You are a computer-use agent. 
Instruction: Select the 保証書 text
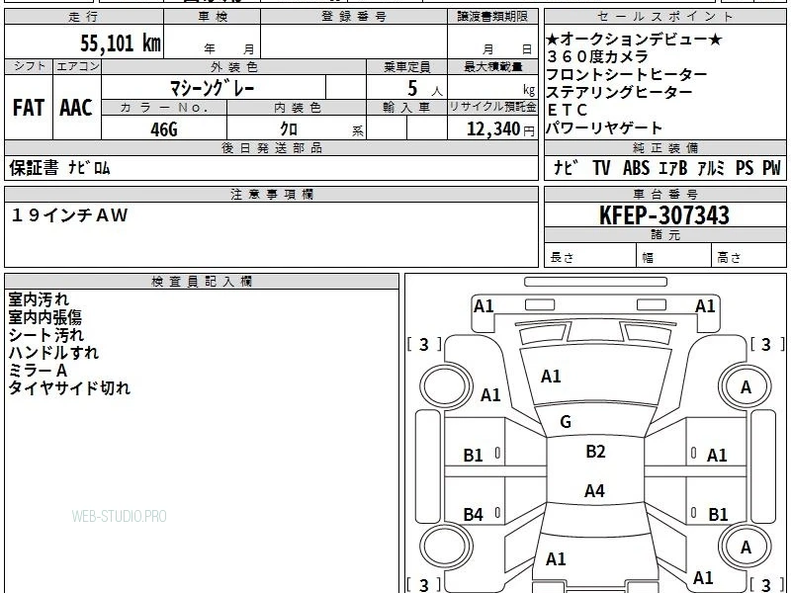pyautogui.click(x=34, y=168)
